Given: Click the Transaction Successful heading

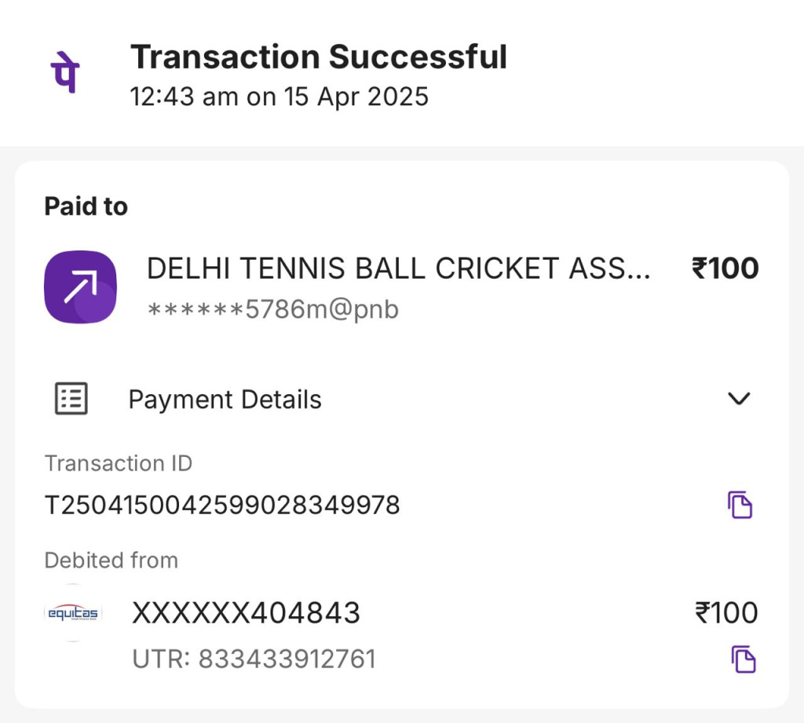Looking at the screenshot, I should [318, 57].
